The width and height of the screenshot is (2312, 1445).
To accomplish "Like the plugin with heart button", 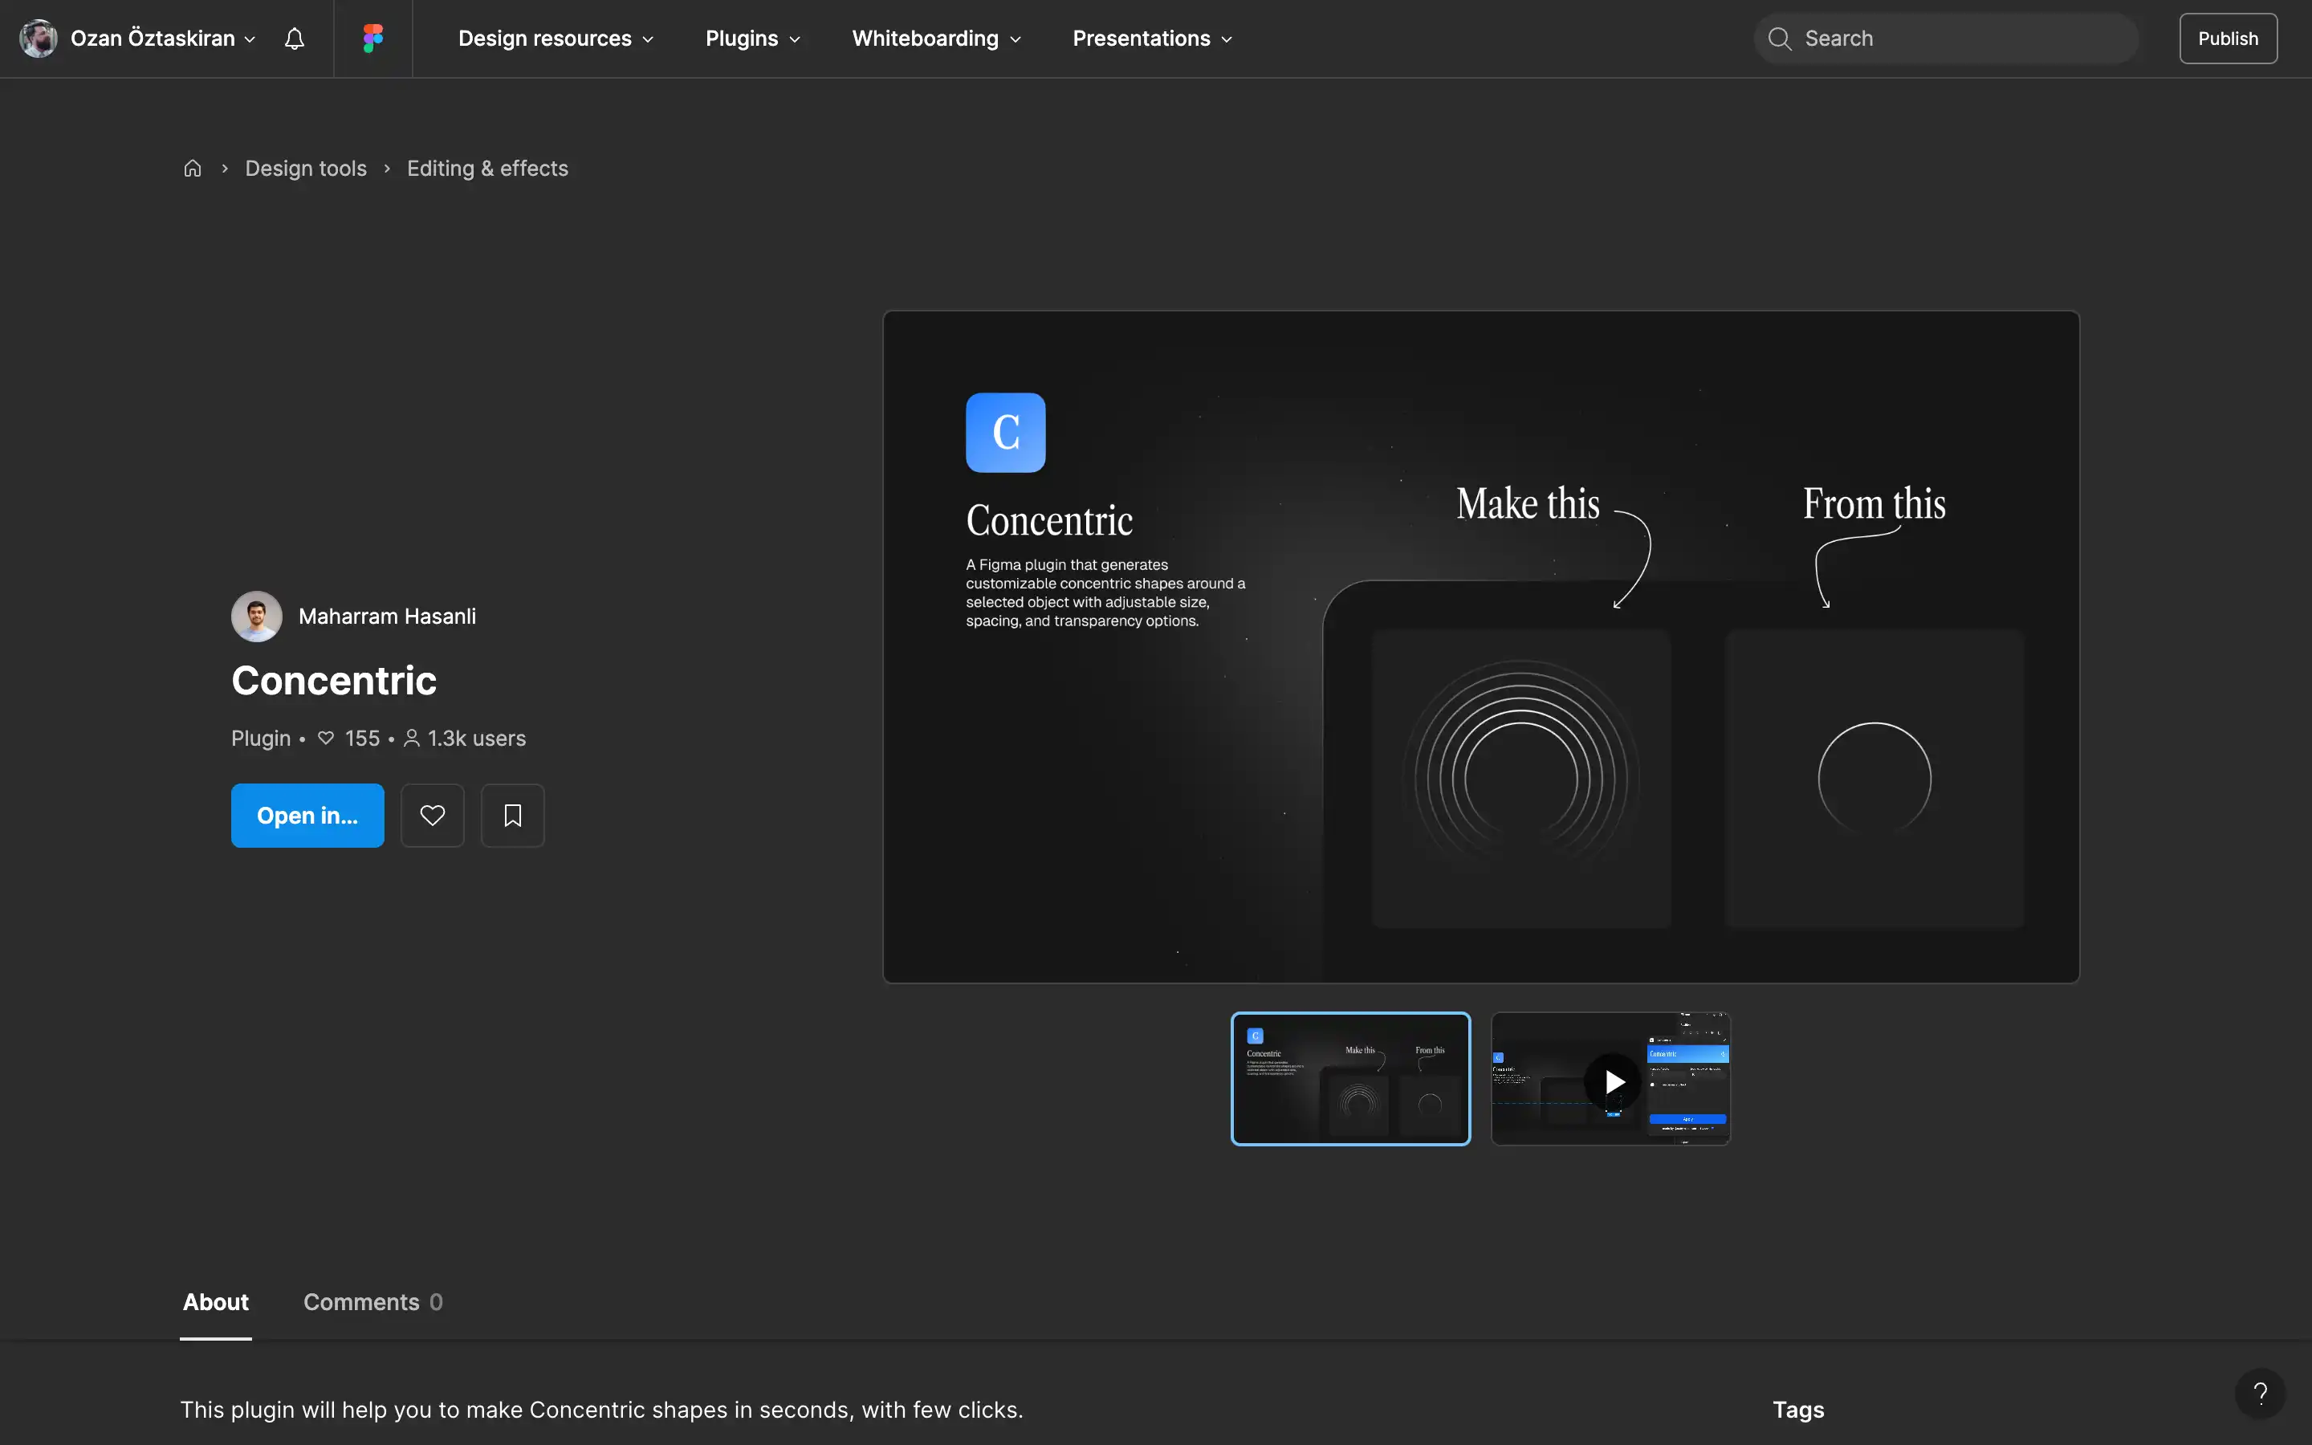I will (432, 815).
